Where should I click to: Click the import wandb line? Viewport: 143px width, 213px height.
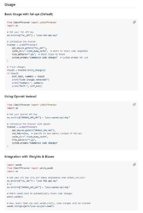click(14, 165)
